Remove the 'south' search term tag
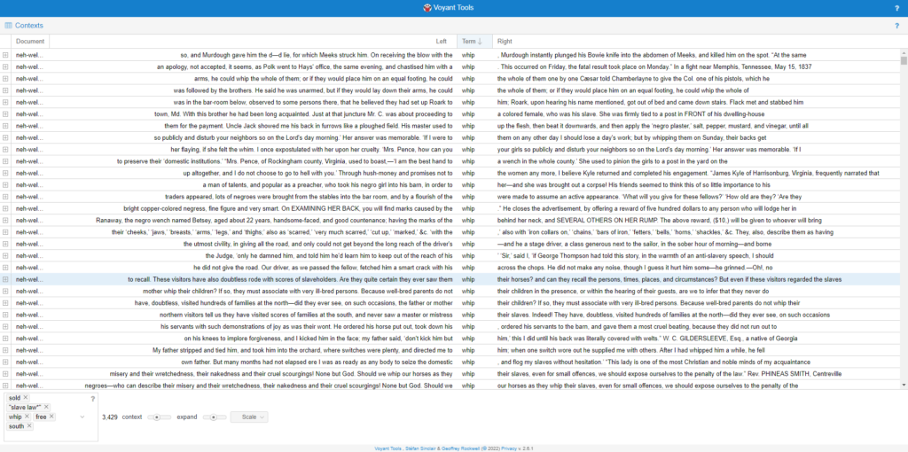This screenshot has height=452, width=908. click(x=29, y=426)
